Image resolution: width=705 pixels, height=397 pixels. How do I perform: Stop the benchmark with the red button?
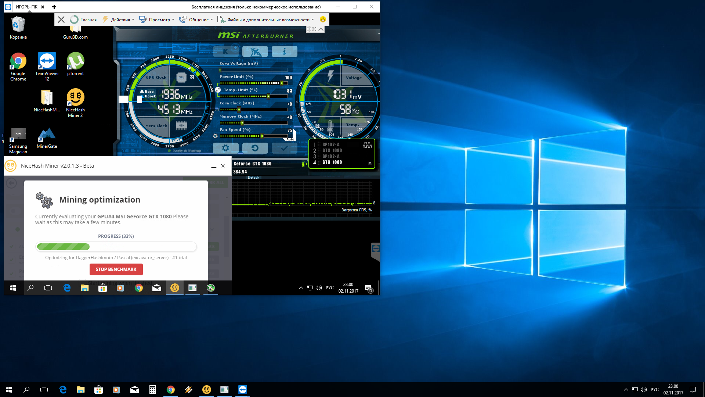pos(116,269)
